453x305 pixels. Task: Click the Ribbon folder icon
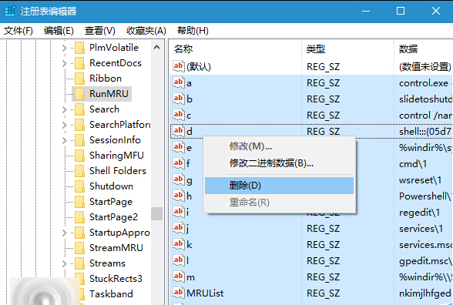79,79
